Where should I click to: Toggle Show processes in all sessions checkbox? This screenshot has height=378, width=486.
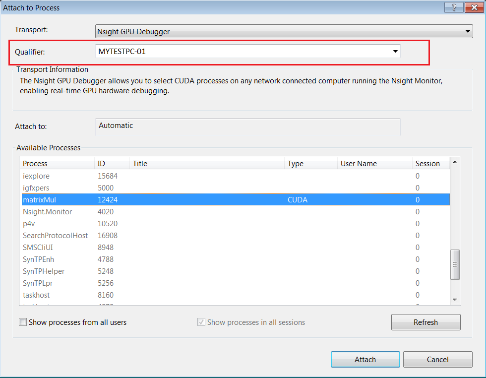[x=201, y=322]
